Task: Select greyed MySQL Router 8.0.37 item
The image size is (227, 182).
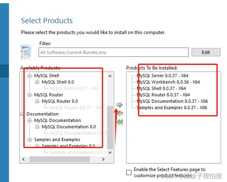Action: point(76,108)
